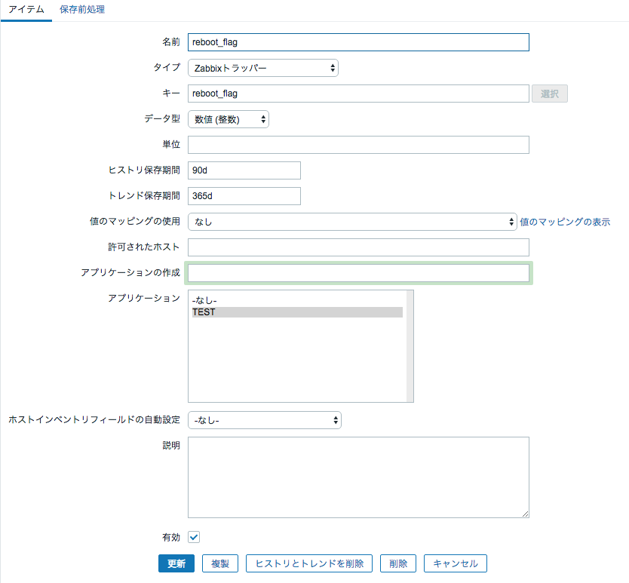The image size is (629, 583).
Task: Click inside the 名前 field showing reboot_flag
Action: [x=358, y=42]
